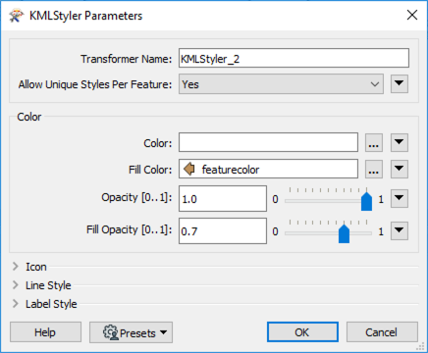Click the featurecolor attribute arrow icon
The height and width of the screenshot is (353, 428).
point(189,170)
